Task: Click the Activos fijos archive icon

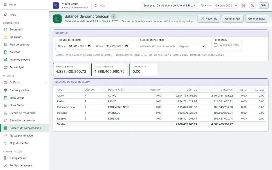Action: pyautogui.click(x=6, y=67)
